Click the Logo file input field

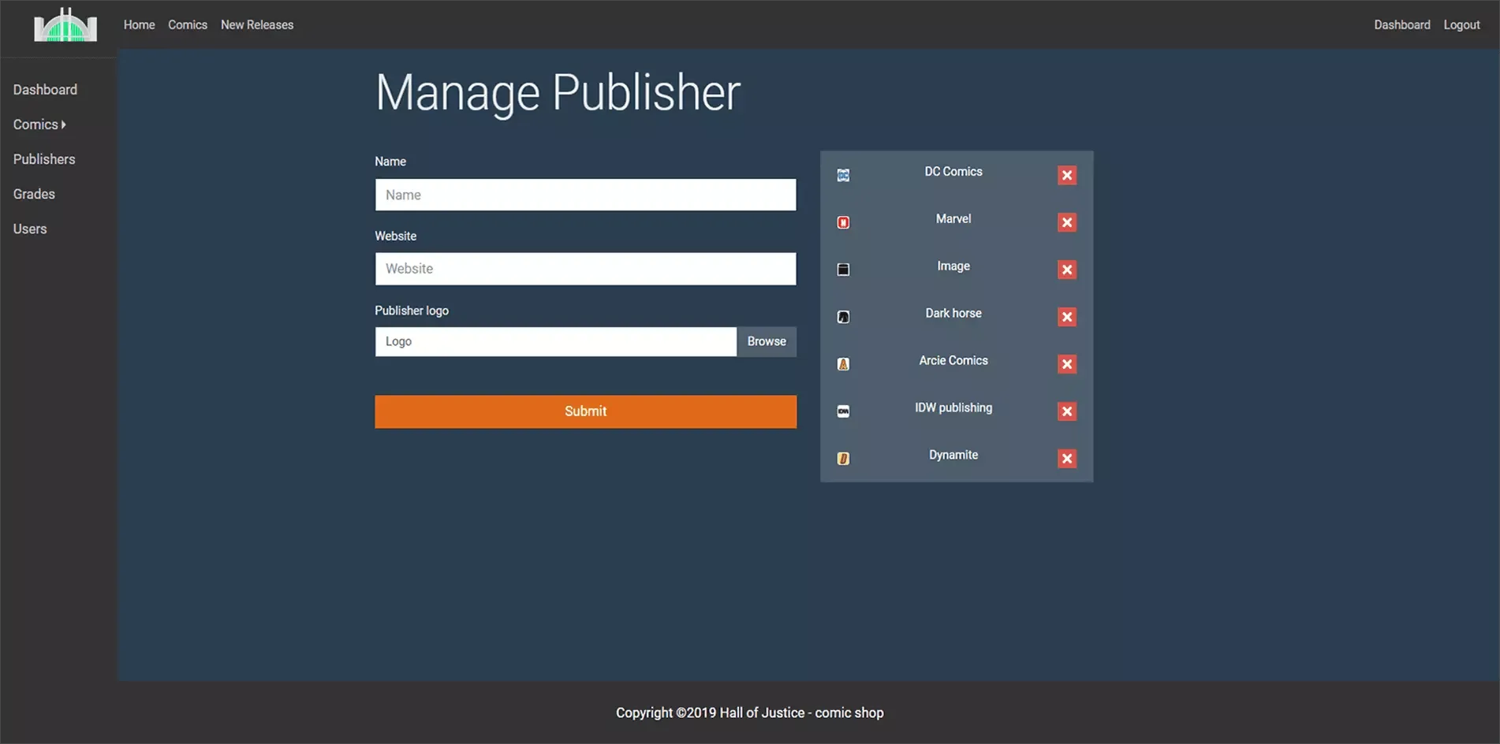click(556, 341)
